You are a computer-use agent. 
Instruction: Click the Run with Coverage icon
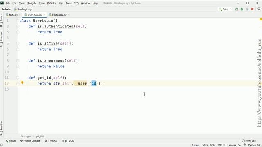[x=247, y=9]
